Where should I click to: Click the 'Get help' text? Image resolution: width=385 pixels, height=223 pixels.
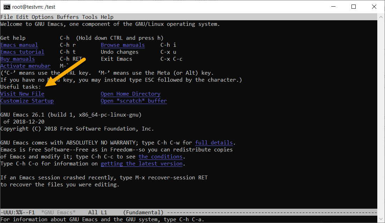[13, 38]
